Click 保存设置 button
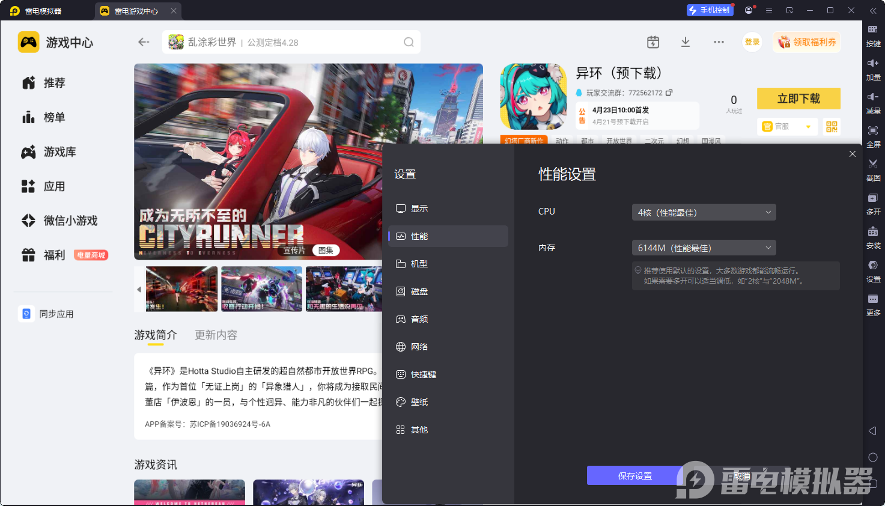The width and height of the screenshot is (885, 506). pos(635,475)
